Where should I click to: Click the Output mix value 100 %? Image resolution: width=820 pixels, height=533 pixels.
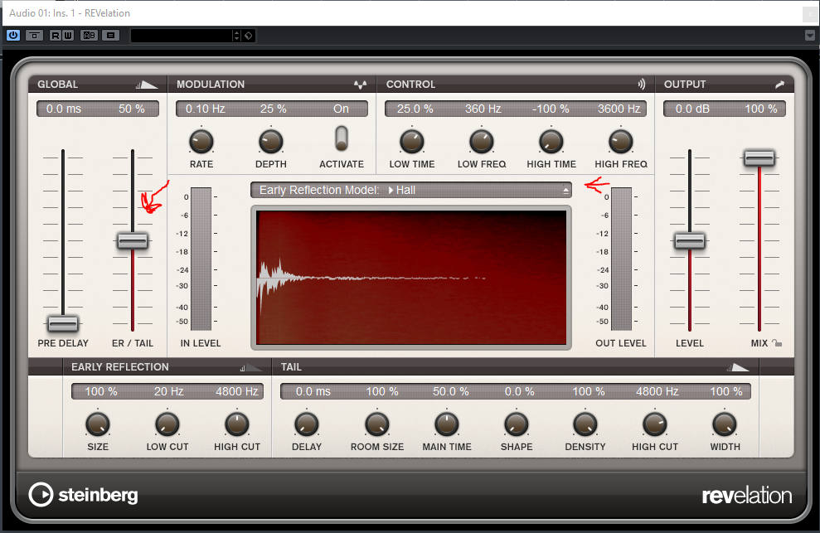761,109
